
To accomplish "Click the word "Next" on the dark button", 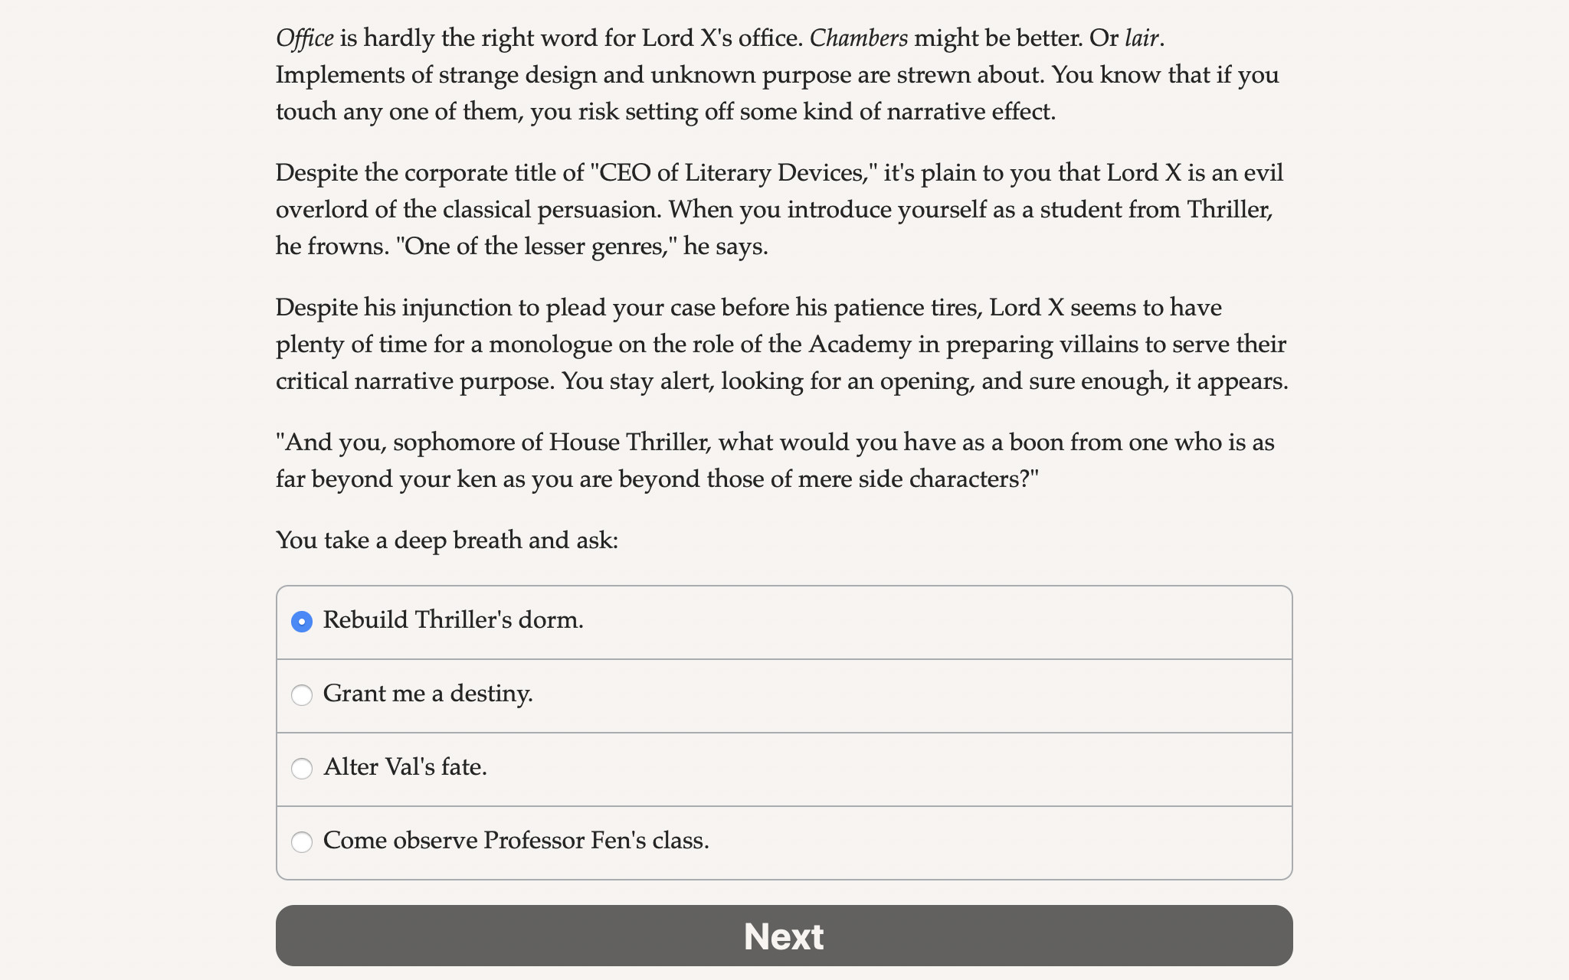I will (x=783, y=936).
